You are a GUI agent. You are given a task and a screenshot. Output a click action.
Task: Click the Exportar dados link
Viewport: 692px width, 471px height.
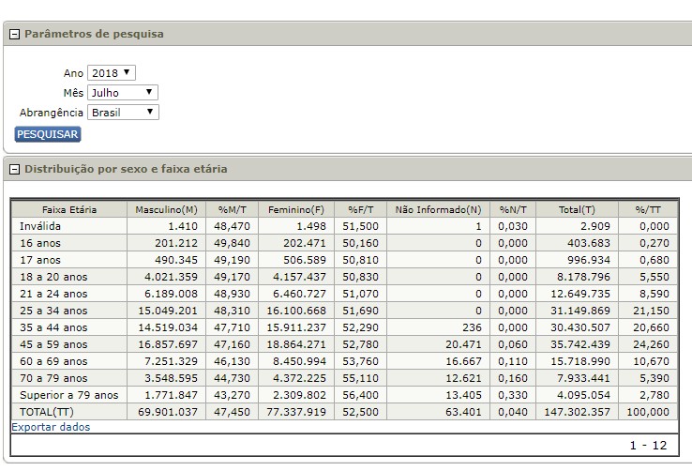[51, 427]
